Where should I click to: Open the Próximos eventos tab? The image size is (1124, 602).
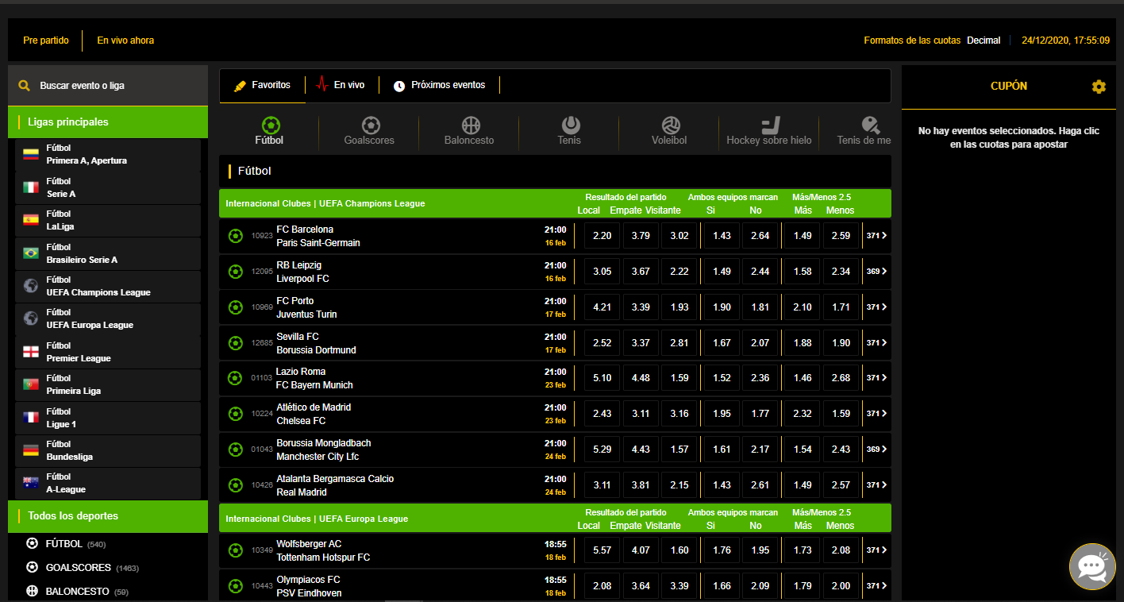(440, 85)
